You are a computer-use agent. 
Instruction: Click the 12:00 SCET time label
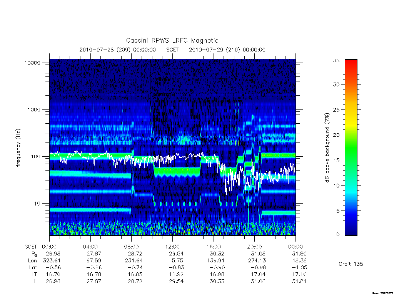[x=173, y=247]
